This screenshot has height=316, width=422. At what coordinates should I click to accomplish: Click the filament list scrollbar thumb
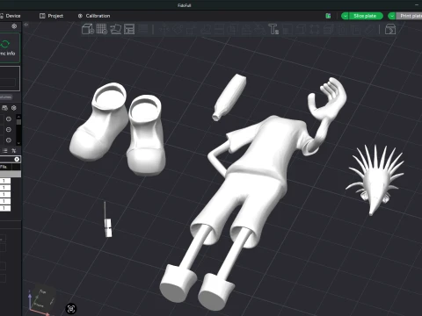tap(18, 122)
